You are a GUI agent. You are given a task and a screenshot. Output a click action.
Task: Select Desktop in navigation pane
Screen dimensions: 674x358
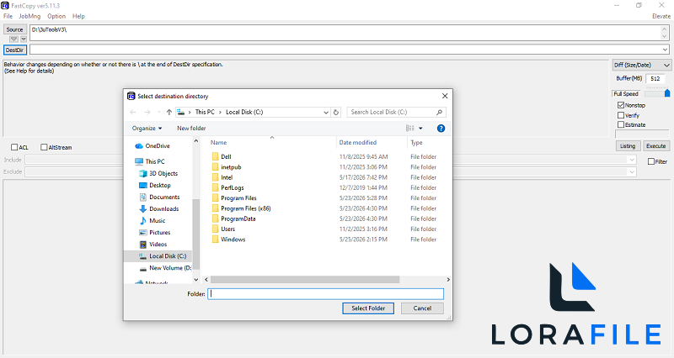point(160,185)
